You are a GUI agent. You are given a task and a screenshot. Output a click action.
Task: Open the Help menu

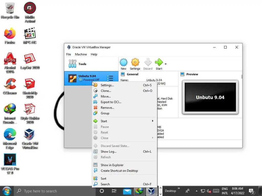(94, 54)
